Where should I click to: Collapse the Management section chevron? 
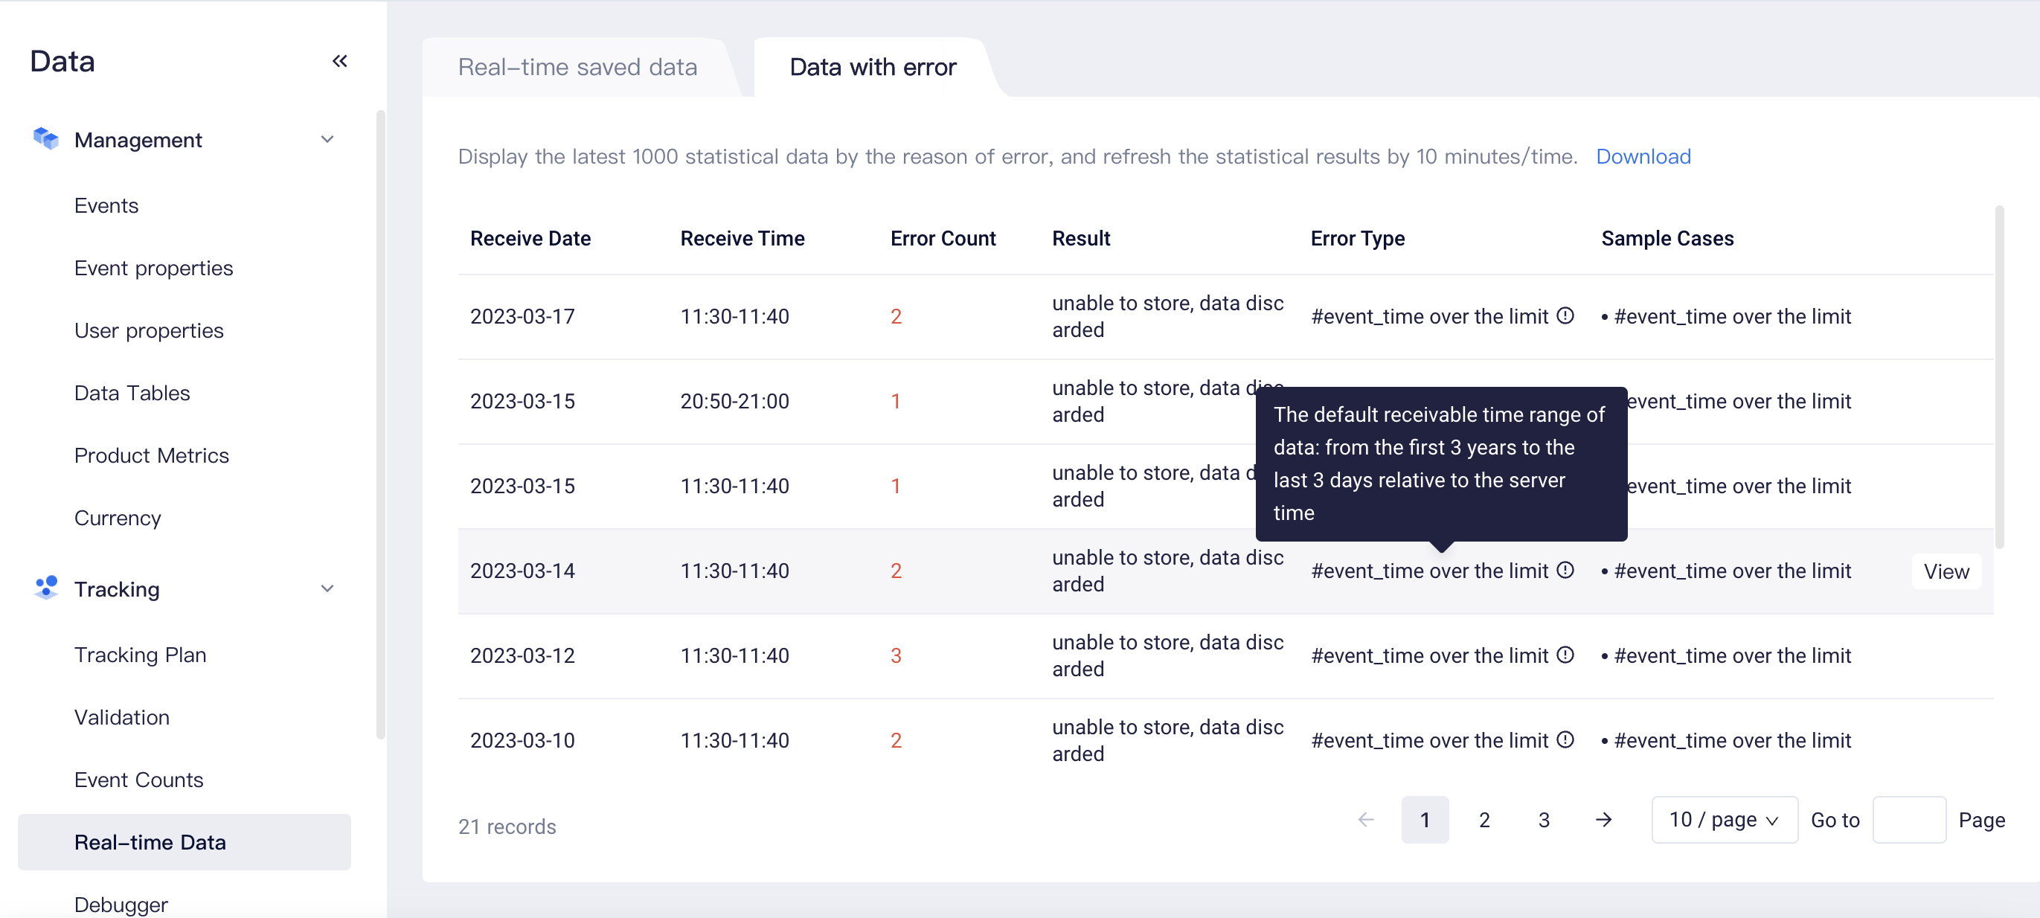(x=327, y=139)
